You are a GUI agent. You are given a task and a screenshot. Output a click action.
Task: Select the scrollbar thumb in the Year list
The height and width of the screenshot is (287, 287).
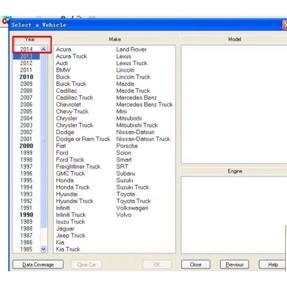(43, 140)
